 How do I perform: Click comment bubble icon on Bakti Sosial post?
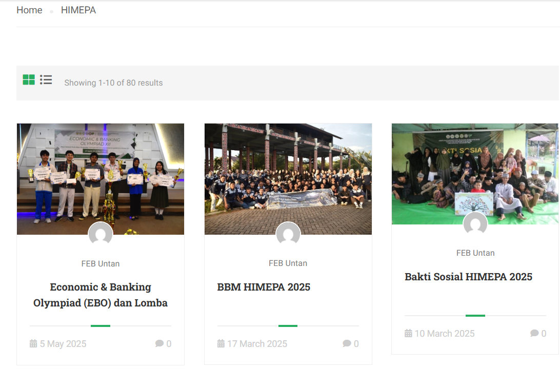535,334
